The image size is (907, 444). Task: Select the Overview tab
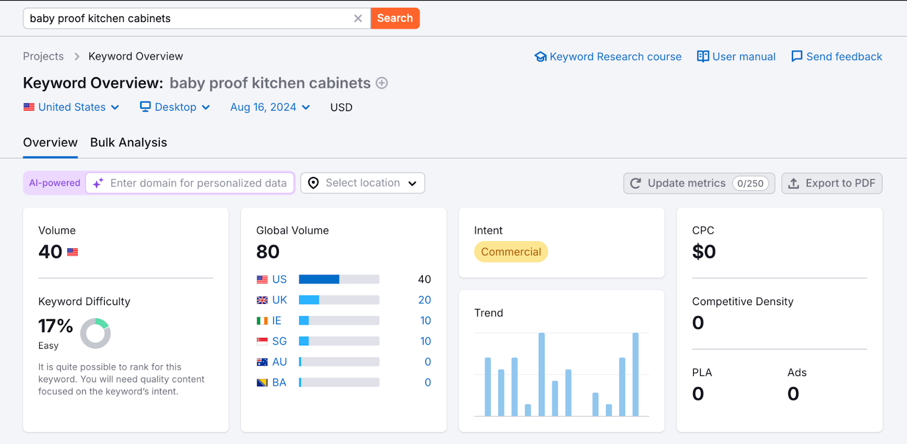pos(50,142)
